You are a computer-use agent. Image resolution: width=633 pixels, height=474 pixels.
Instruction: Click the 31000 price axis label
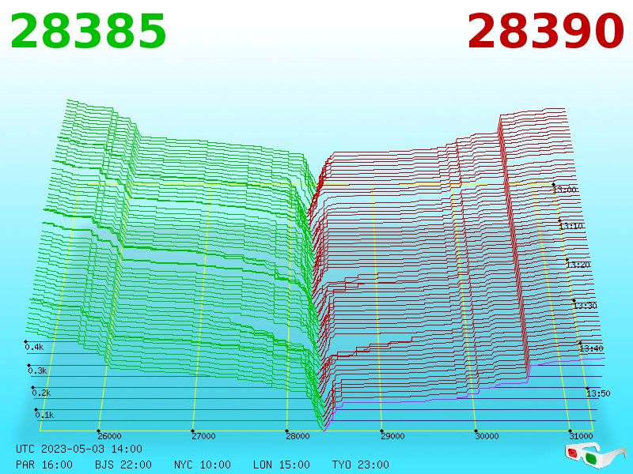click(x=582, y=436)
